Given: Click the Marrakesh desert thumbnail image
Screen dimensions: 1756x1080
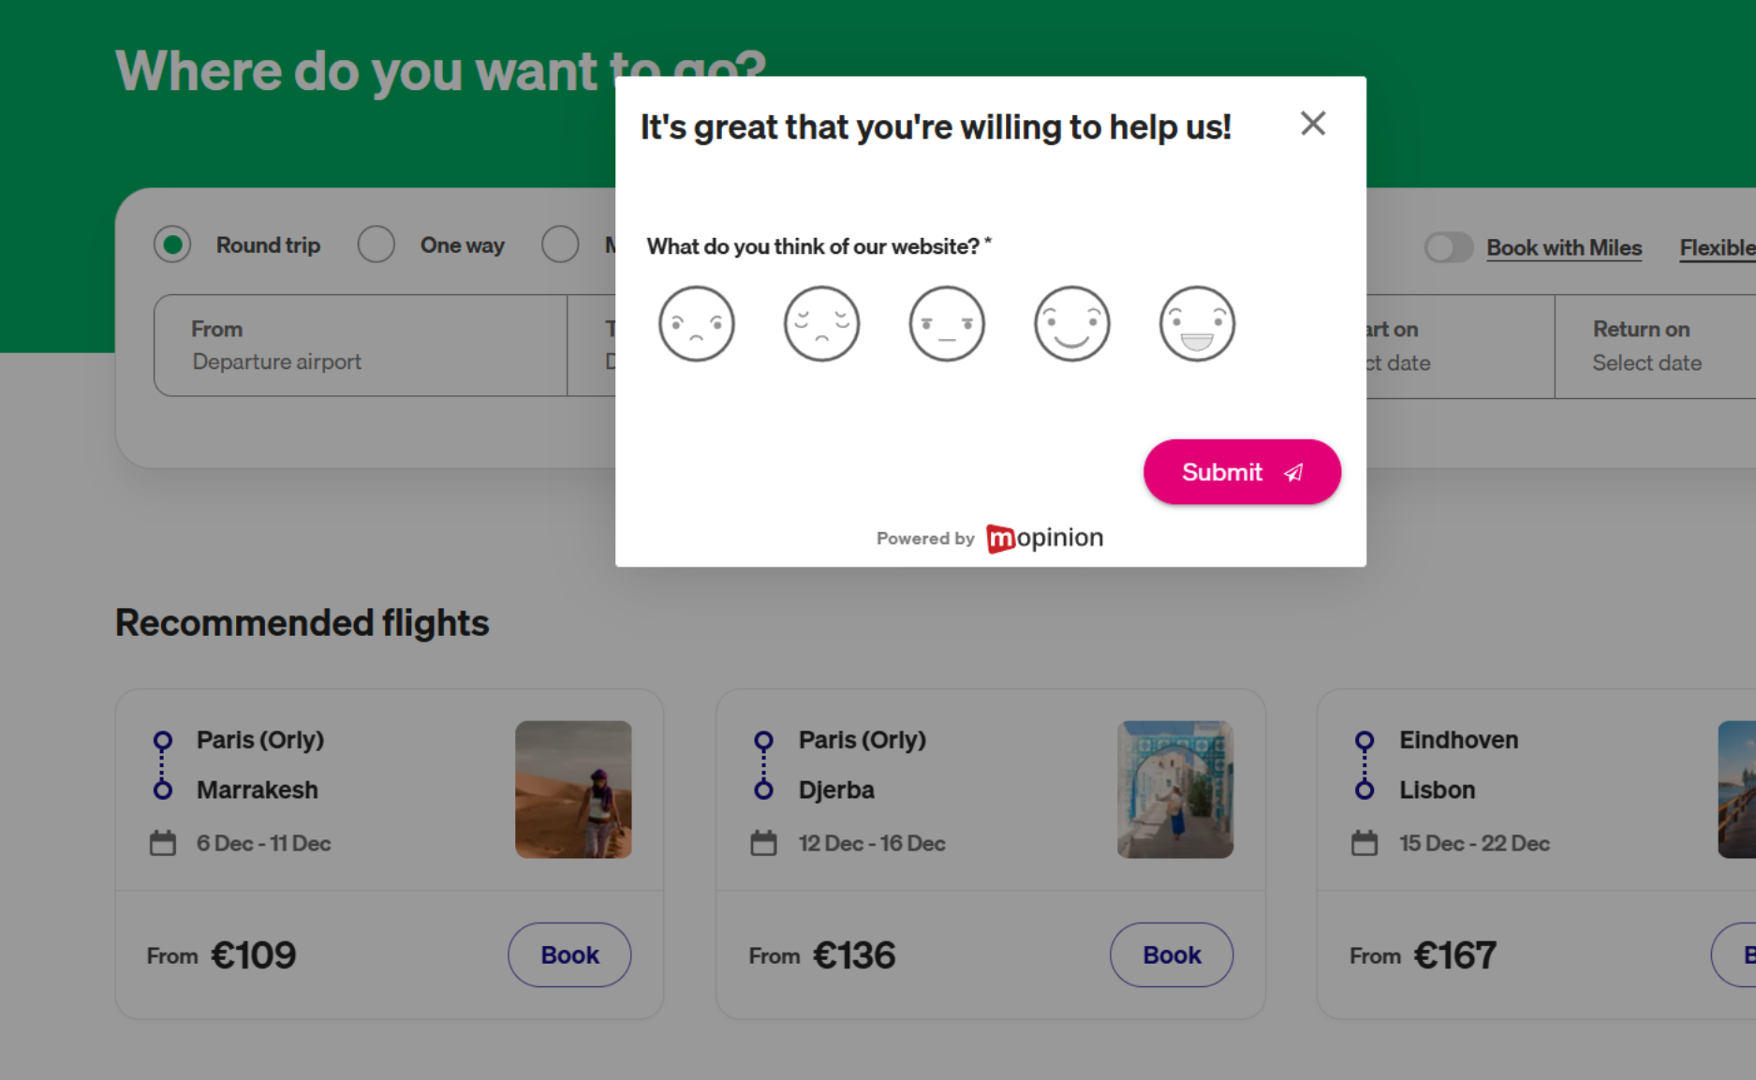Looking at the screenshot, I should click(x=573, y=789).
